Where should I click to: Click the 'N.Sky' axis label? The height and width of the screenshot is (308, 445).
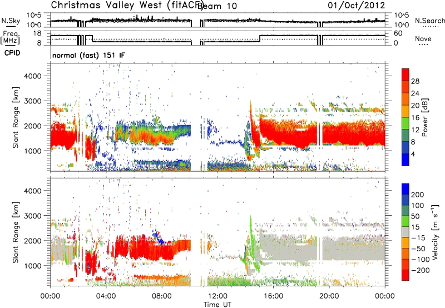pyautogui.click(x=11, y=21)
